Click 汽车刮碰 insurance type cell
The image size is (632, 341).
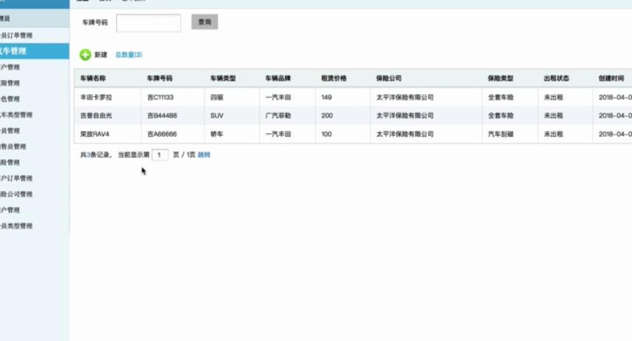[501, 134]
